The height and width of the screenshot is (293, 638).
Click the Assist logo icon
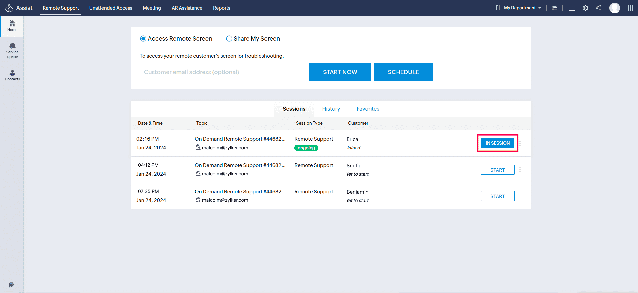pyautogui.click(x=9, y=8)
